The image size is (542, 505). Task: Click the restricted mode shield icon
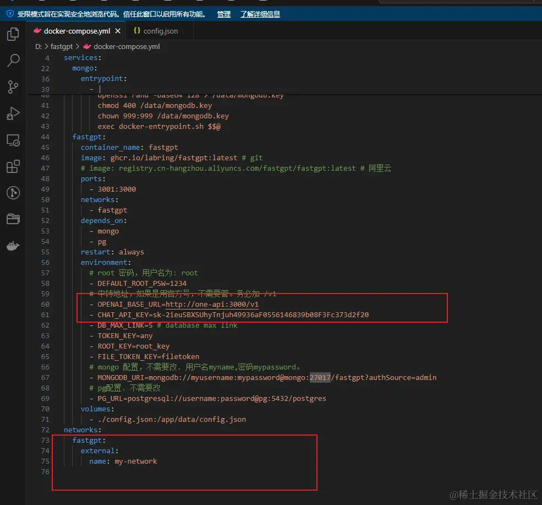[x=10, y=14]
